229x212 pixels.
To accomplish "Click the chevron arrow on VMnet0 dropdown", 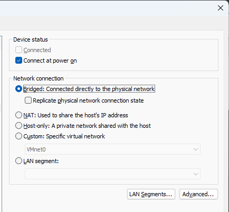I will (x=196, y=149).
